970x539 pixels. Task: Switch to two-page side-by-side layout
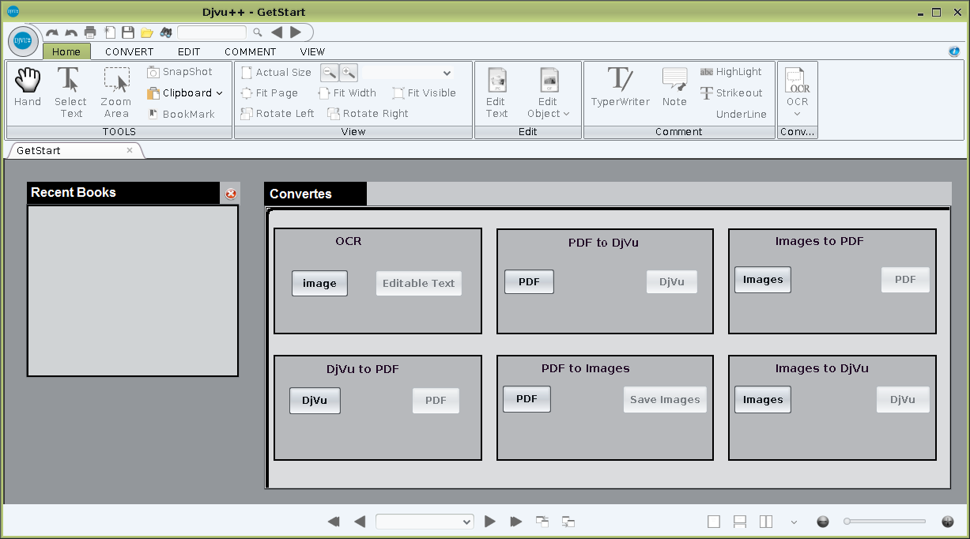click(766, 522)
